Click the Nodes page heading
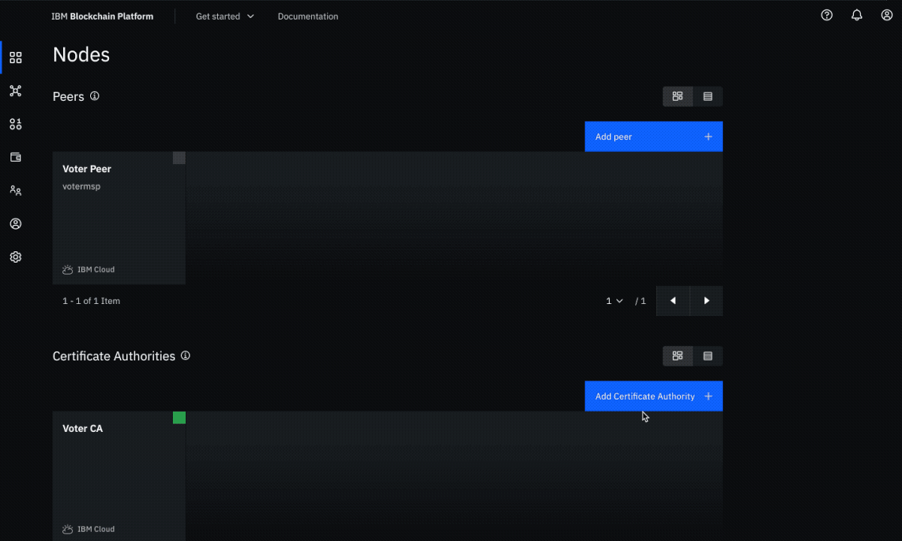 [x=81, y=55]
